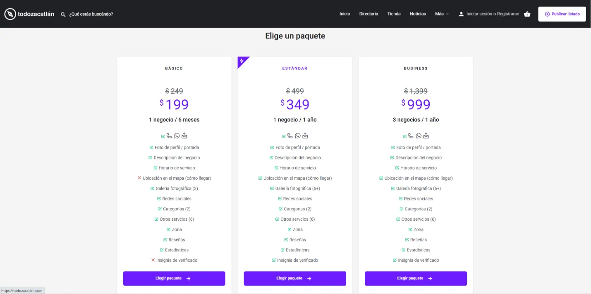Click the search magnifier icon
The height and width of the screenshot is (294, 591).
click(x=63, y=14)
